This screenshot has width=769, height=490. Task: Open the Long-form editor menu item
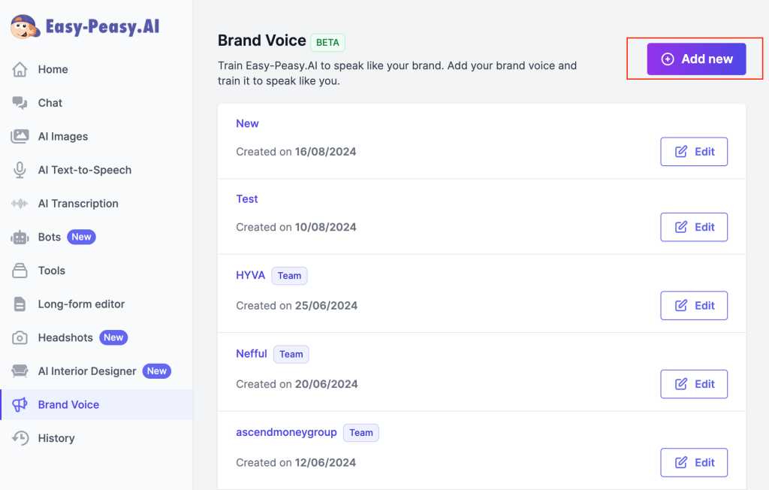click(81, 304)
